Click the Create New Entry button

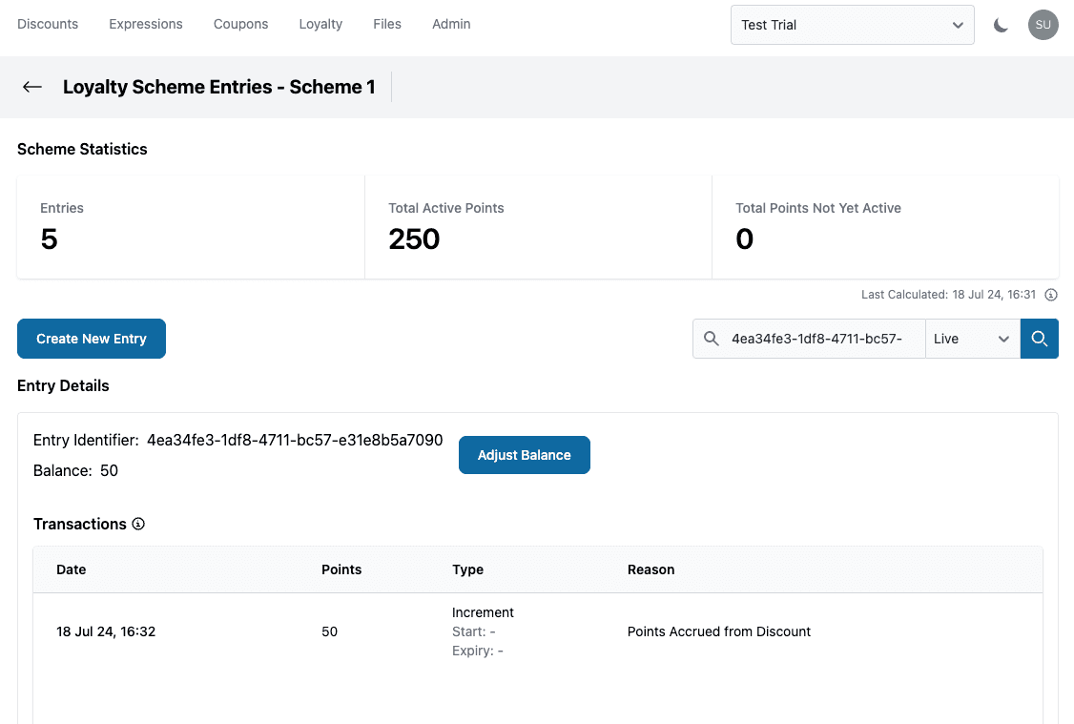pos(91,339)
